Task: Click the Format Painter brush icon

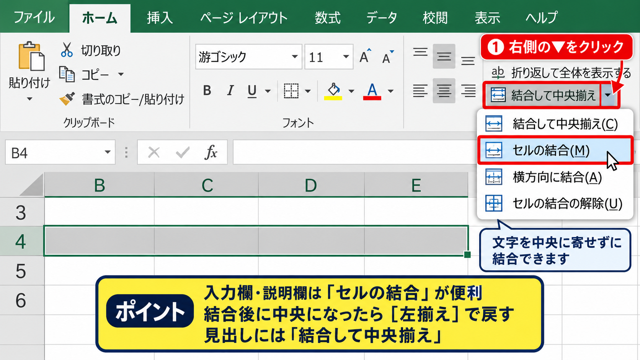Action: (x=67, y=99)
